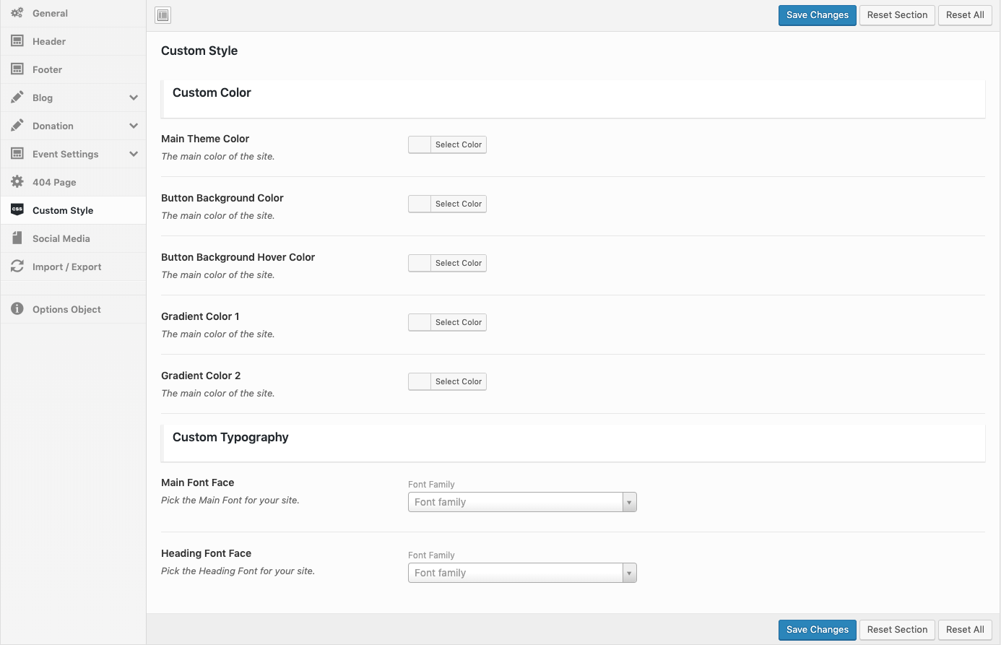Image resolution: width=1001 pixels, height=645 pixels.
Task: Click the General gears icon in sidebar
Action: click(x=17, y=13)
